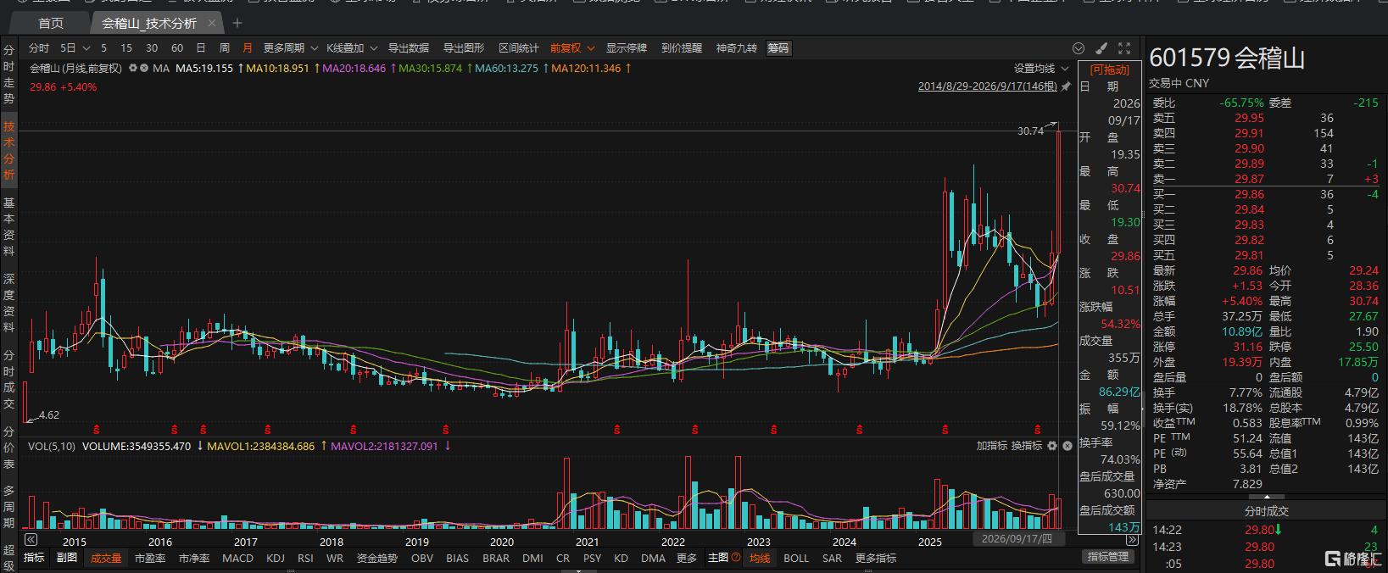The width and height of the screenshot is (1388, 573).
Task: Switch to 主图 indicator tab
Action: point(718,558)
